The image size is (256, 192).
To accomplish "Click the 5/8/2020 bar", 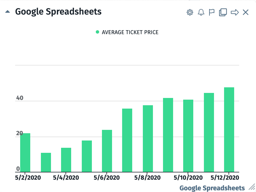I will [x=148, y=139].
